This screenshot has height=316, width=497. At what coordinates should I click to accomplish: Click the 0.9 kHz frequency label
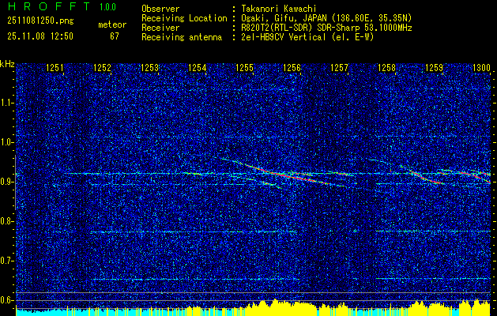click(x=6, y=182)
